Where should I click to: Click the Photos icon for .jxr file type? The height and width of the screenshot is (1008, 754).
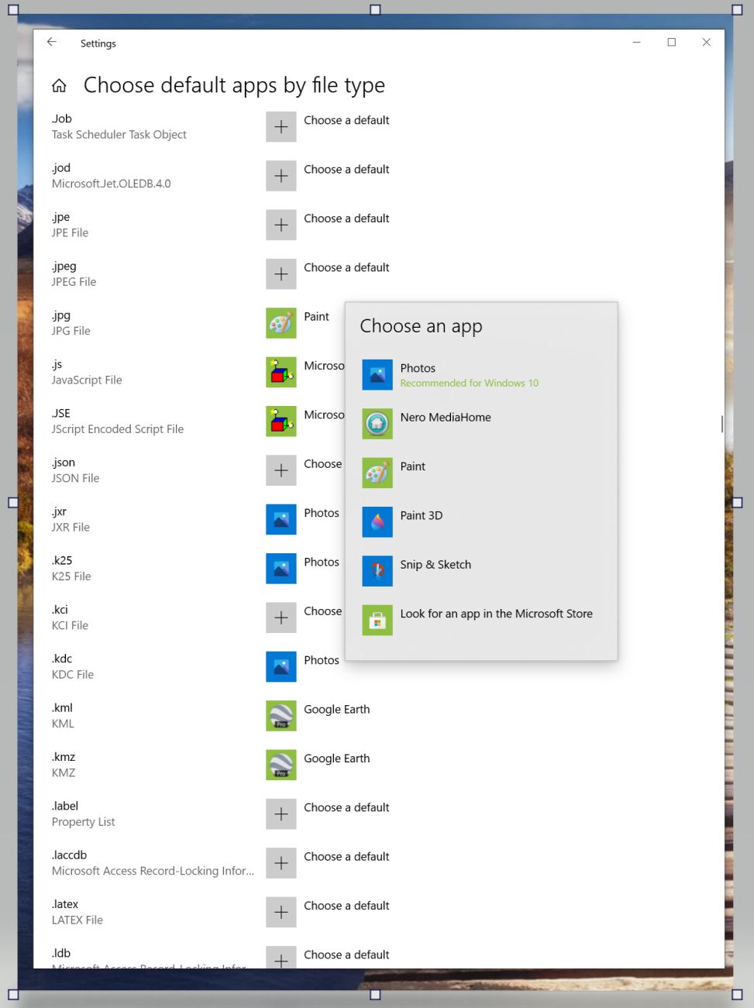coord(281,519)
